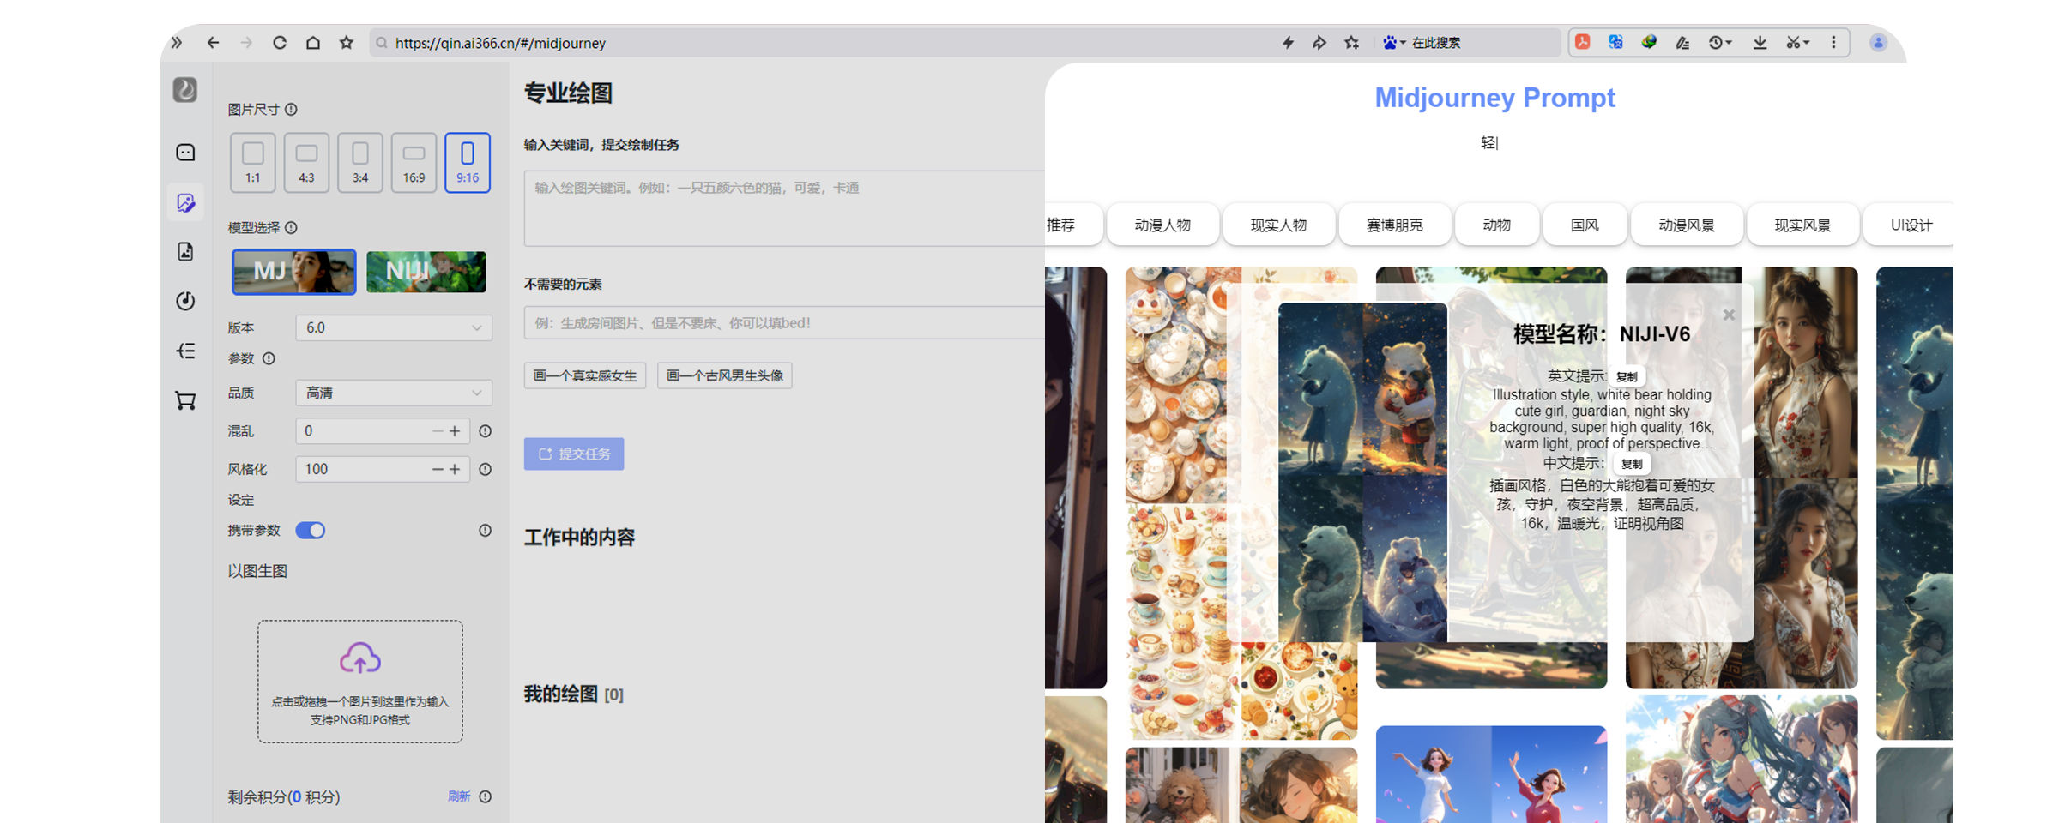Image resolution: width=2059 pixels, height=823 pixels.
Task: Click the 画一个真实感女生 suggestion button
Action: 585,375
